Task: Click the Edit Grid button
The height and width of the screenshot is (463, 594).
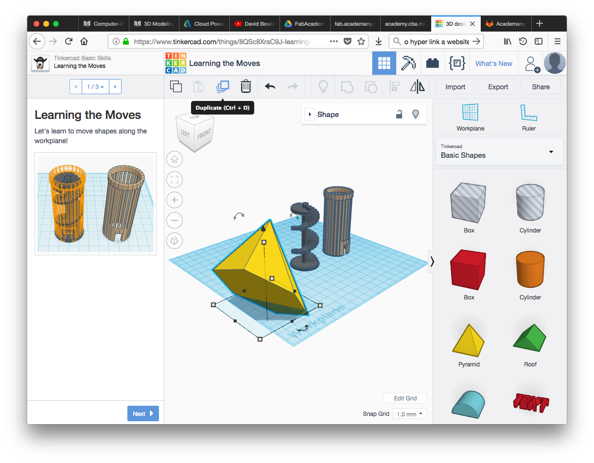Action: pos(405,398)
